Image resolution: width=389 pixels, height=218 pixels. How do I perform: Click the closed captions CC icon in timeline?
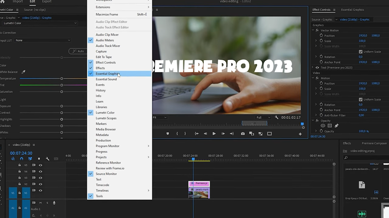click(56, 159)
